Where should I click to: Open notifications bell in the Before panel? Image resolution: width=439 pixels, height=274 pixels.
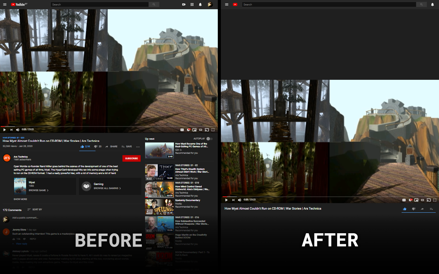click(200, 4)
